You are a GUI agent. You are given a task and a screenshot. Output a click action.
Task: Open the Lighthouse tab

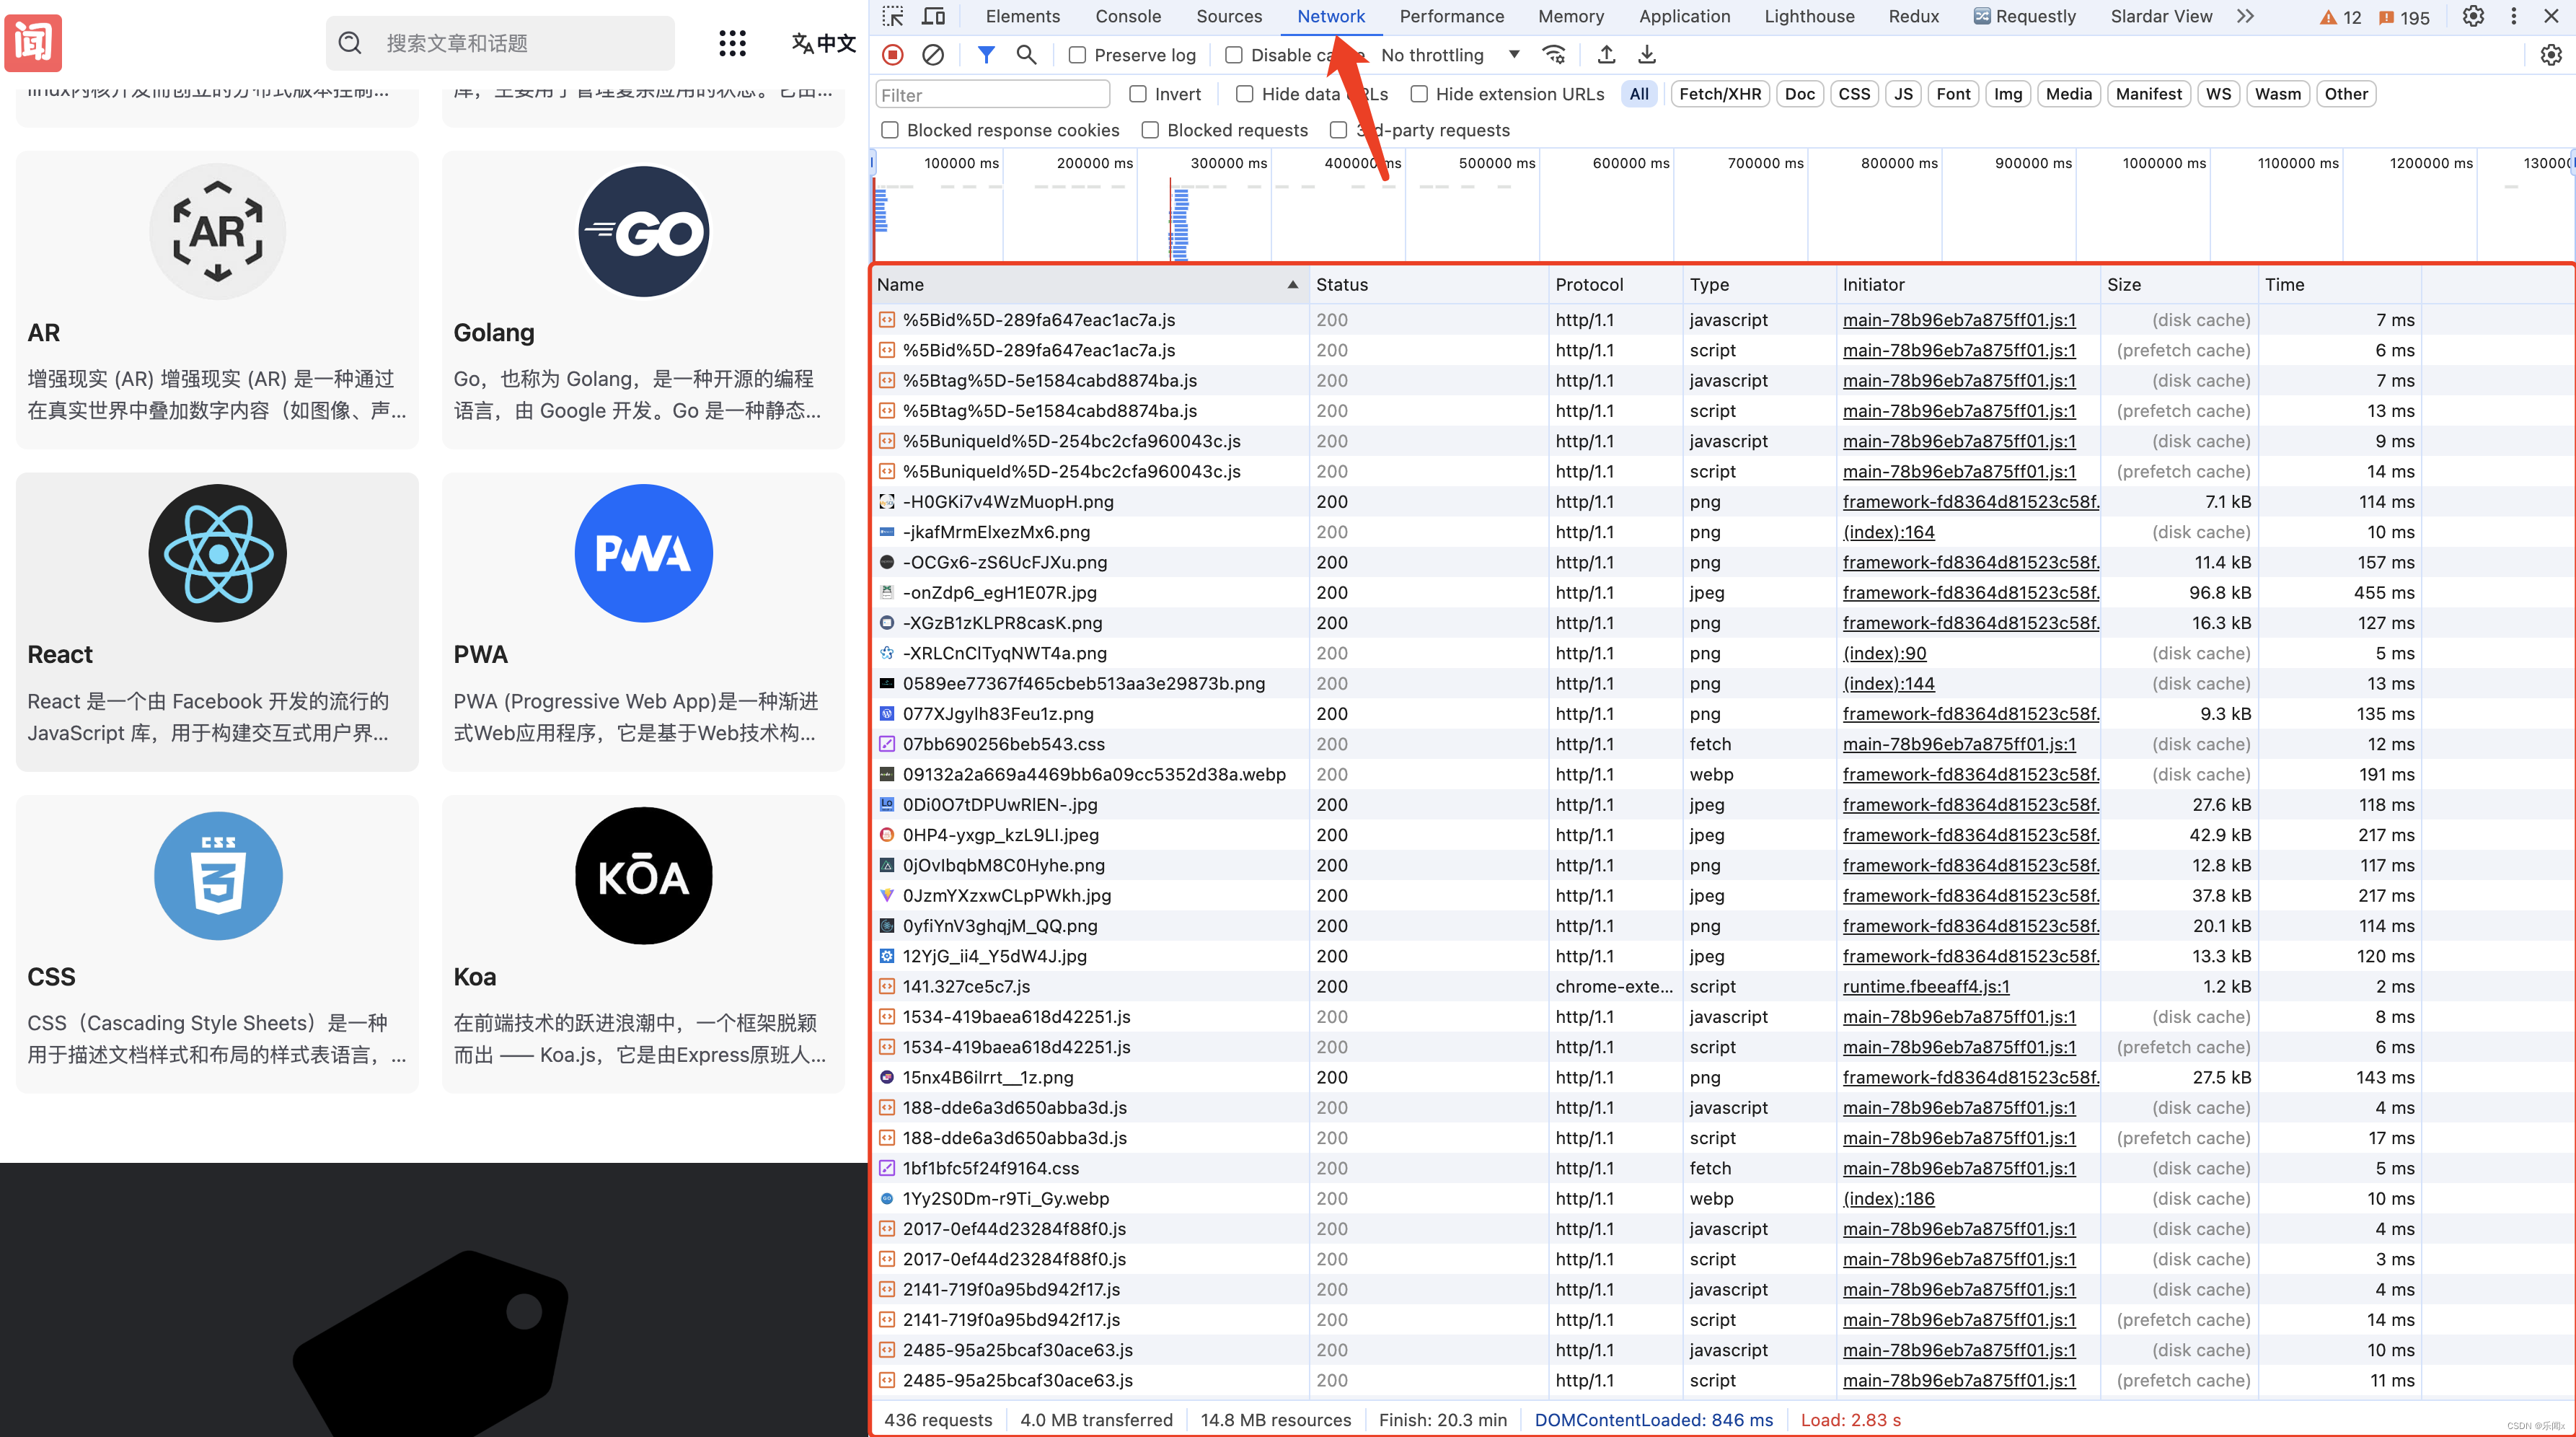(x=1809, y=17)
